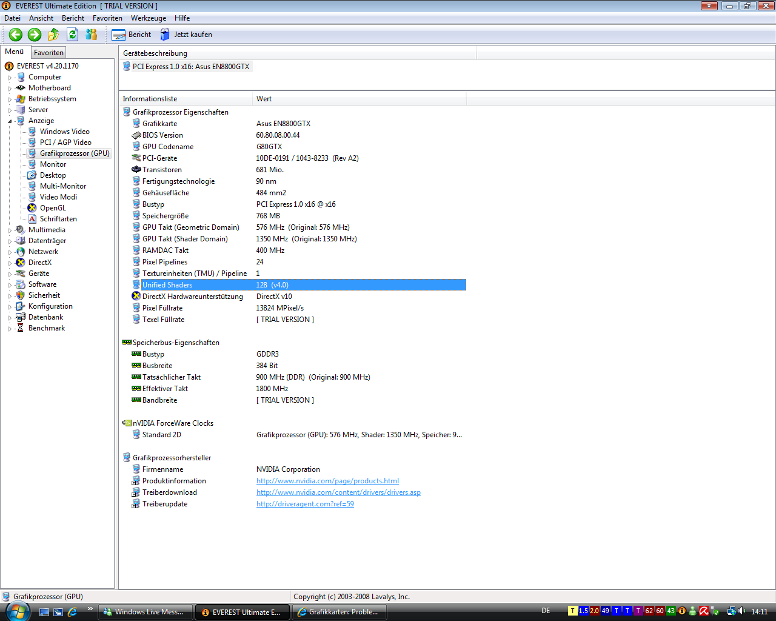Click the DE language indicator
The height and width of the screenshot is (621, 776).
click(x=546, y=611)
